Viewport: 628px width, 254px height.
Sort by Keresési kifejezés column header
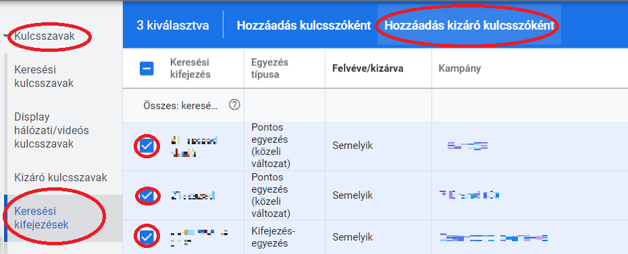190,68
